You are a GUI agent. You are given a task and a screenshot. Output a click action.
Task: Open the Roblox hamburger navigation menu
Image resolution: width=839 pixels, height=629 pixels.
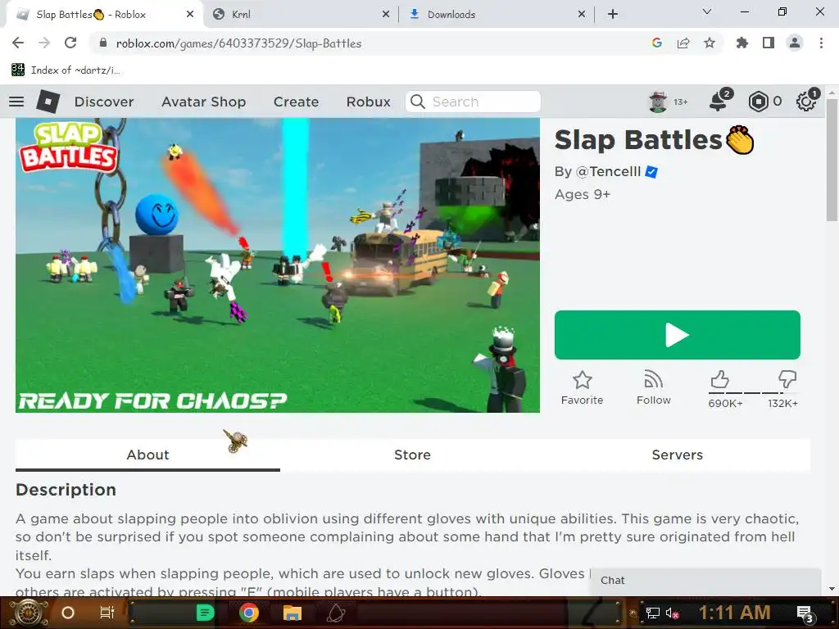[16, 101]
